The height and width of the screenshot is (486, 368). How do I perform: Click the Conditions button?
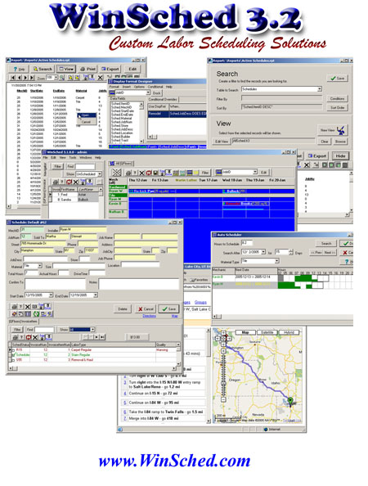(337, 98)
